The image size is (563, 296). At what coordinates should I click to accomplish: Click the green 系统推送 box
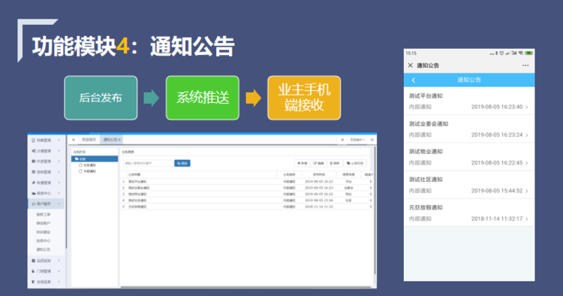pyautogui.click(x=203, y=98)
